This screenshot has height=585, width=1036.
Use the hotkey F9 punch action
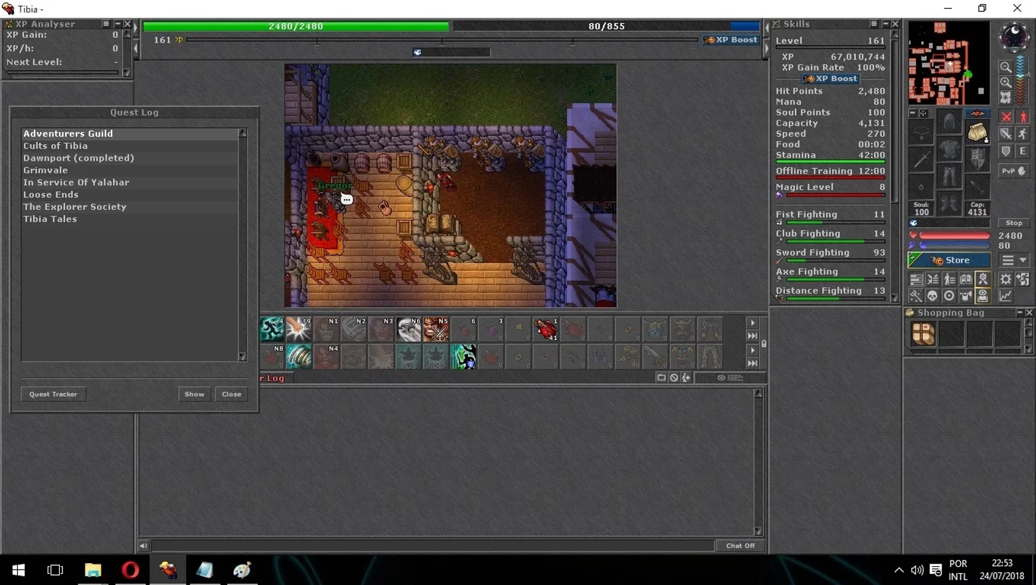point(299,329)
